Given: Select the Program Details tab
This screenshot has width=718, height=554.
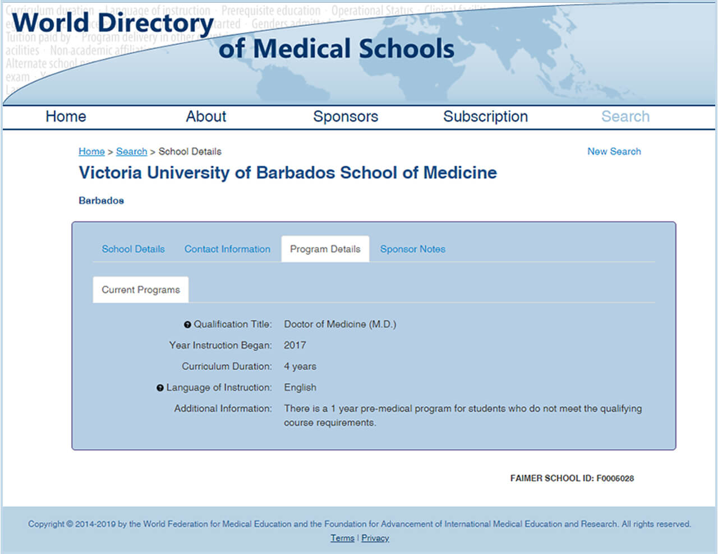Looking at the screenshot, I should coord(325,249).
